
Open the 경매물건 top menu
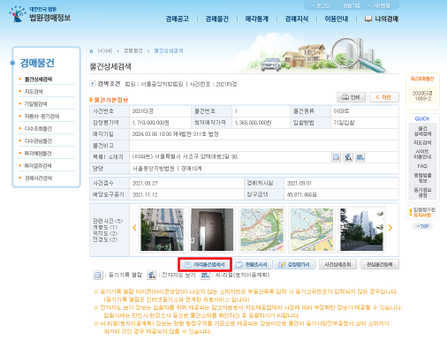217,19
